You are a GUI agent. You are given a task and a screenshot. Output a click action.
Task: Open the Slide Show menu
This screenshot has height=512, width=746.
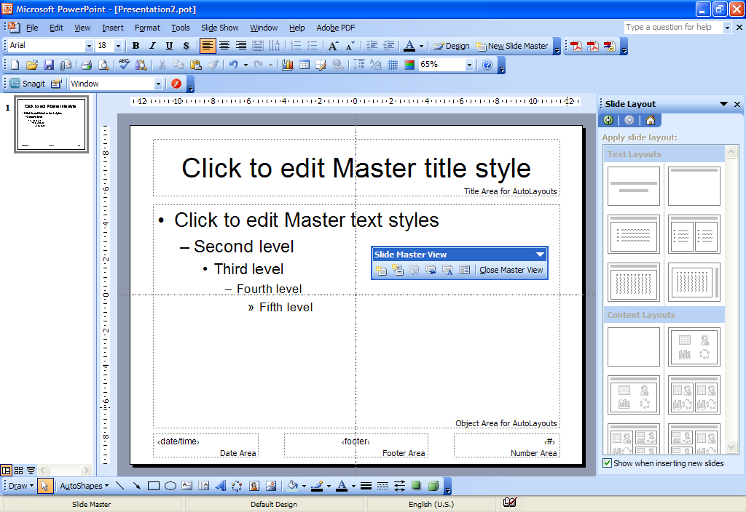pos(219,28)
